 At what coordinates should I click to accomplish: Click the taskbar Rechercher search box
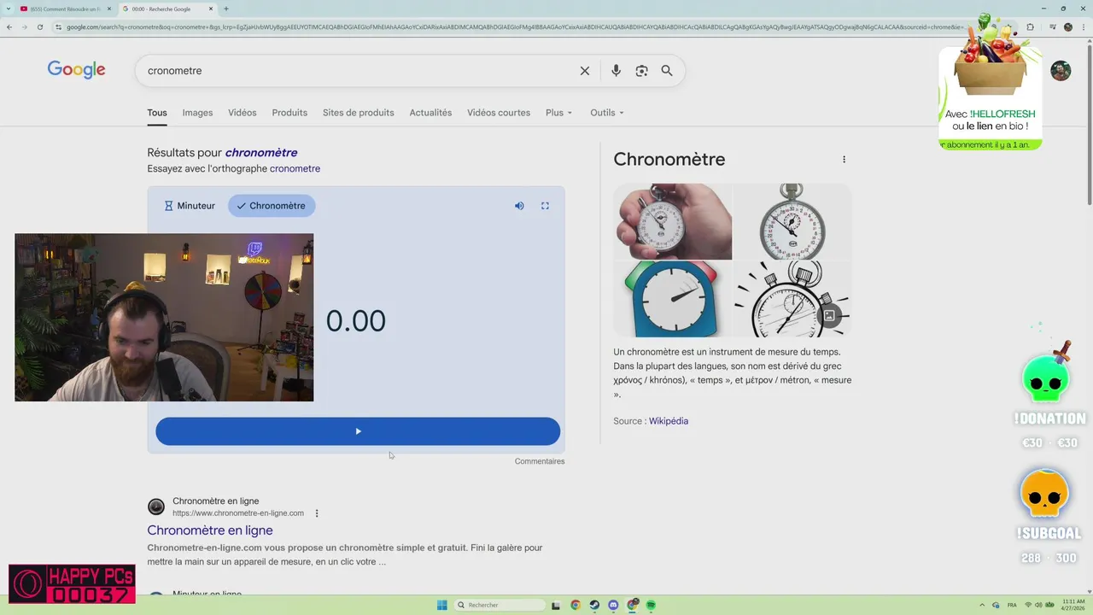point(500,605)
